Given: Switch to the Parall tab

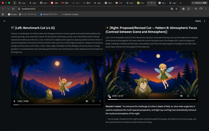Looking at the screenshot, I should (x=108, y=3).
